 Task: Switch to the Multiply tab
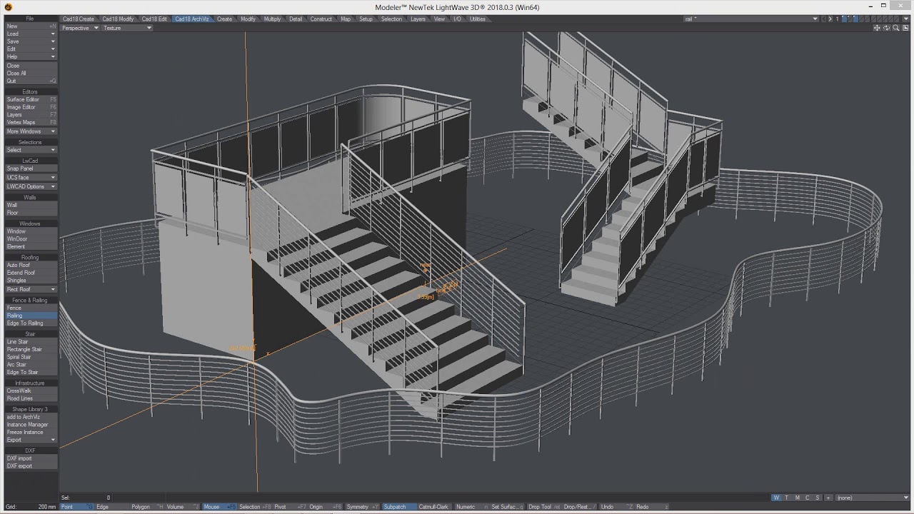pos(273,19)
